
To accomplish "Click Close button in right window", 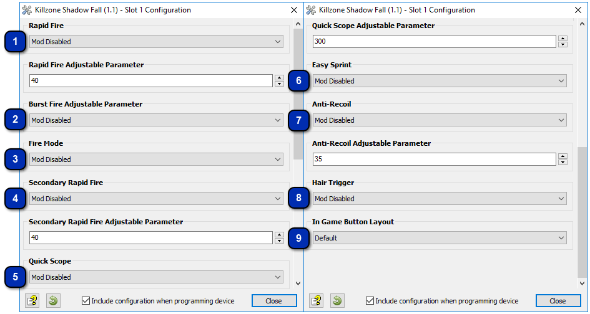I will pos(558,301).
